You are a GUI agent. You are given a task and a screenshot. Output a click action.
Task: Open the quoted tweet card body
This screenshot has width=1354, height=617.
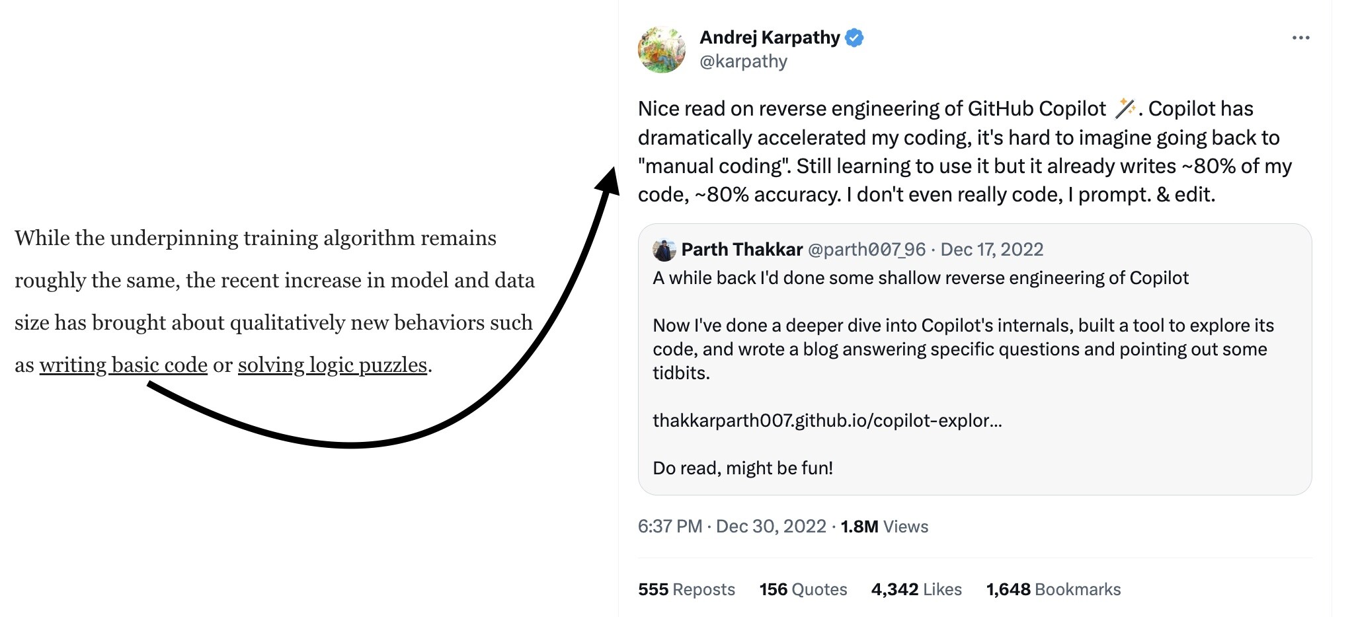coord(975,359)
